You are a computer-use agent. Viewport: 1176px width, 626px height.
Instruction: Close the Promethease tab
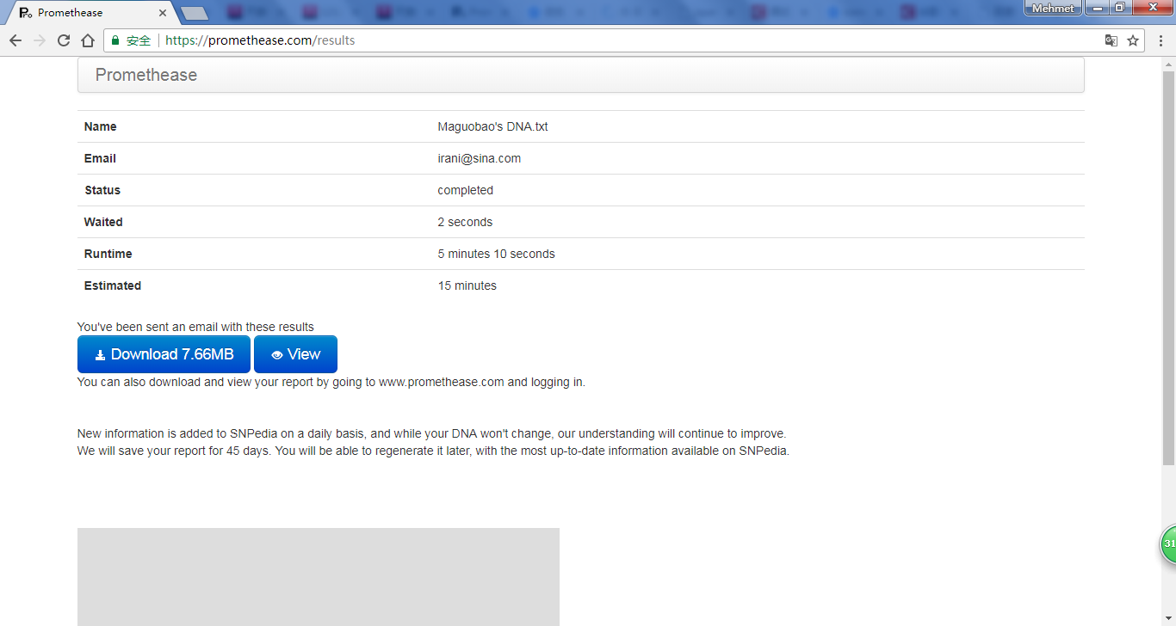point(163,13)
